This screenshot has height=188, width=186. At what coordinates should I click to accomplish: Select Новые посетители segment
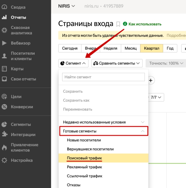pos(84,140)
